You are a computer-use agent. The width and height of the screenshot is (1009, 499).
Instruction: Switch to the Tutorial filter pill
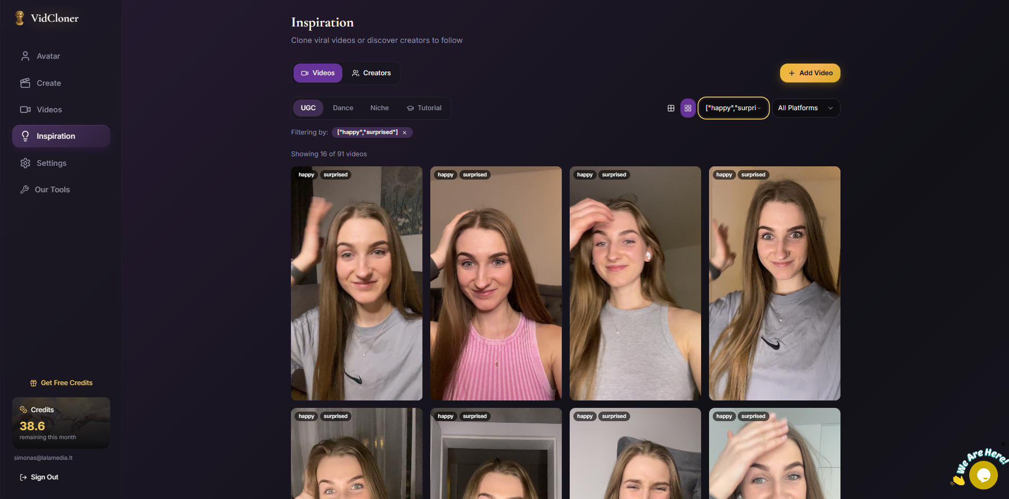[x=424, y=108]
